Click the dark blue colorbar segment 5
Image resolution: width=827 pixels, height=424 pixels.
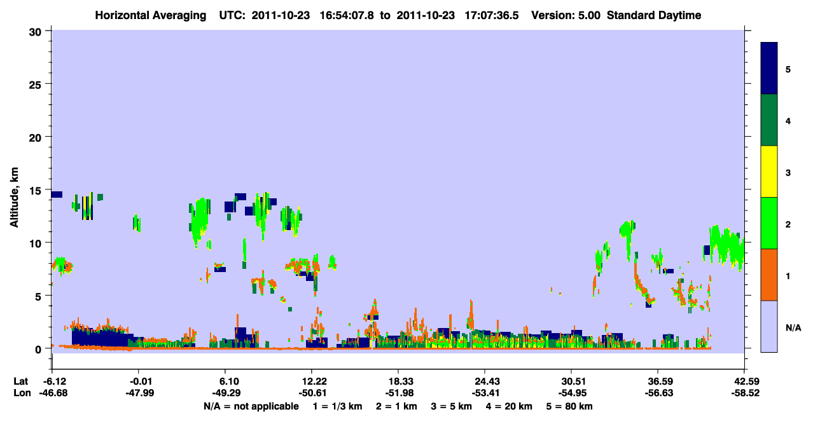pos(769,69)
